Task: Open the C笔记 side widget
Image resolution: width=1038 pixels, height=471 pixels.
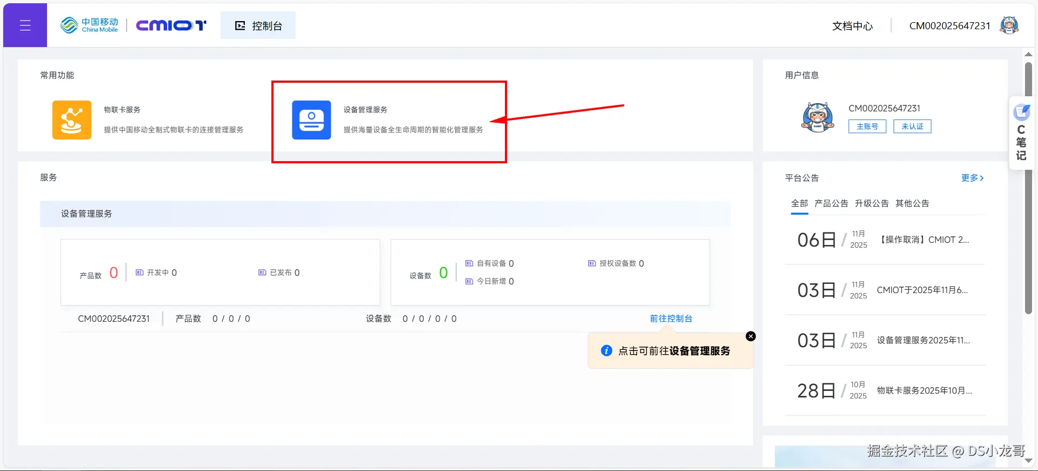Action: (1021, 133)
